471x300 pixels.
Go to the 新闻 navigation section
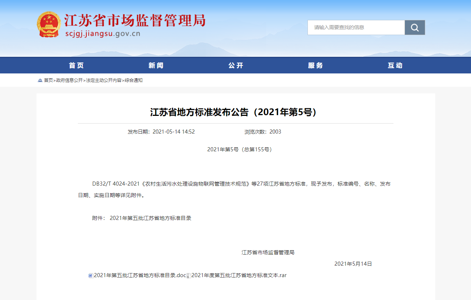coord(156,66)
